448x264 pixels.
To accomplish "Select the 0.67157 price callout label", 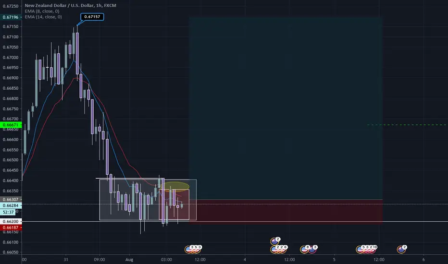I will 92,17.
